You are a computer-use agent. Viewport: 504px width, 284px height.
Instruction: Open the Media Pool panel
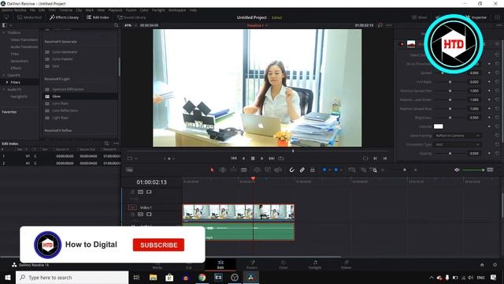pos(29,17)
